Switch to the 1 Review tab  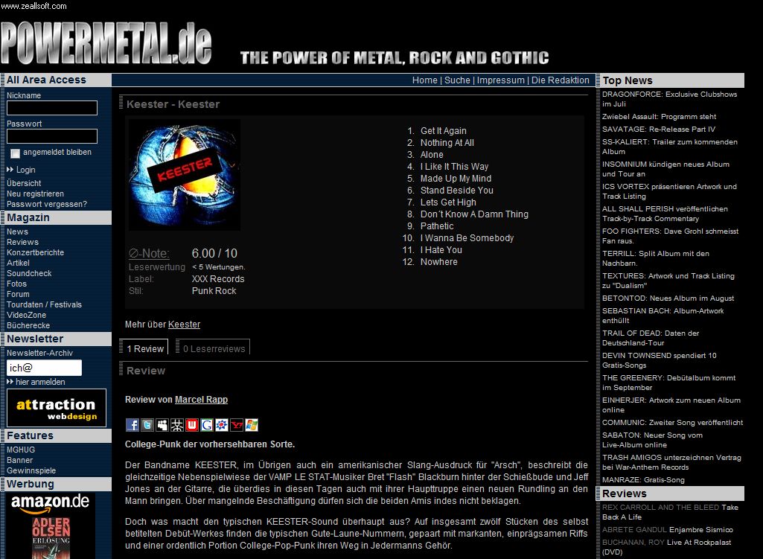144,348
